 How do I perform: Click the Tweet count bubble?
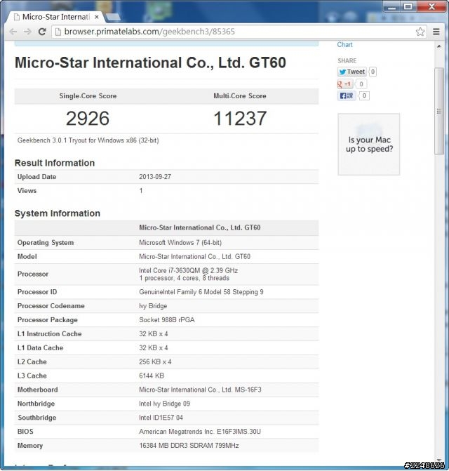tap(373, 72)
